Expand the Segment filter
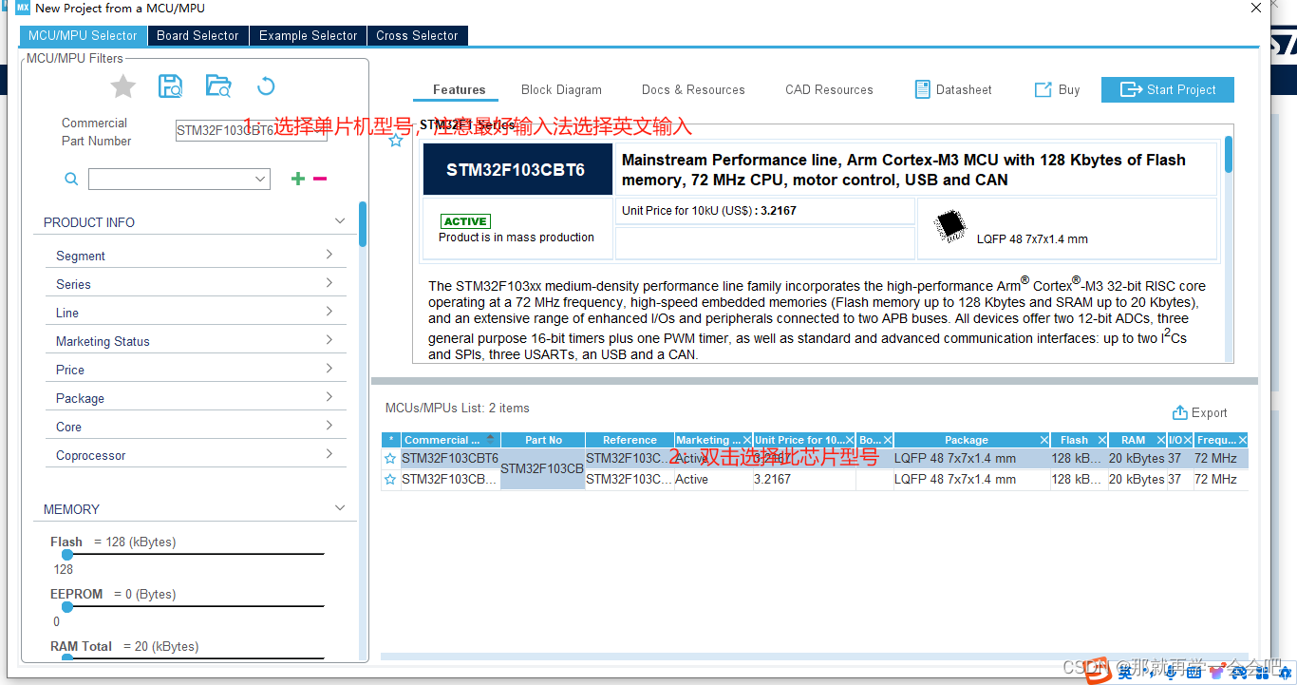Image resolution: width=1297 pixels, height=685 pixels. coord(329,255)
